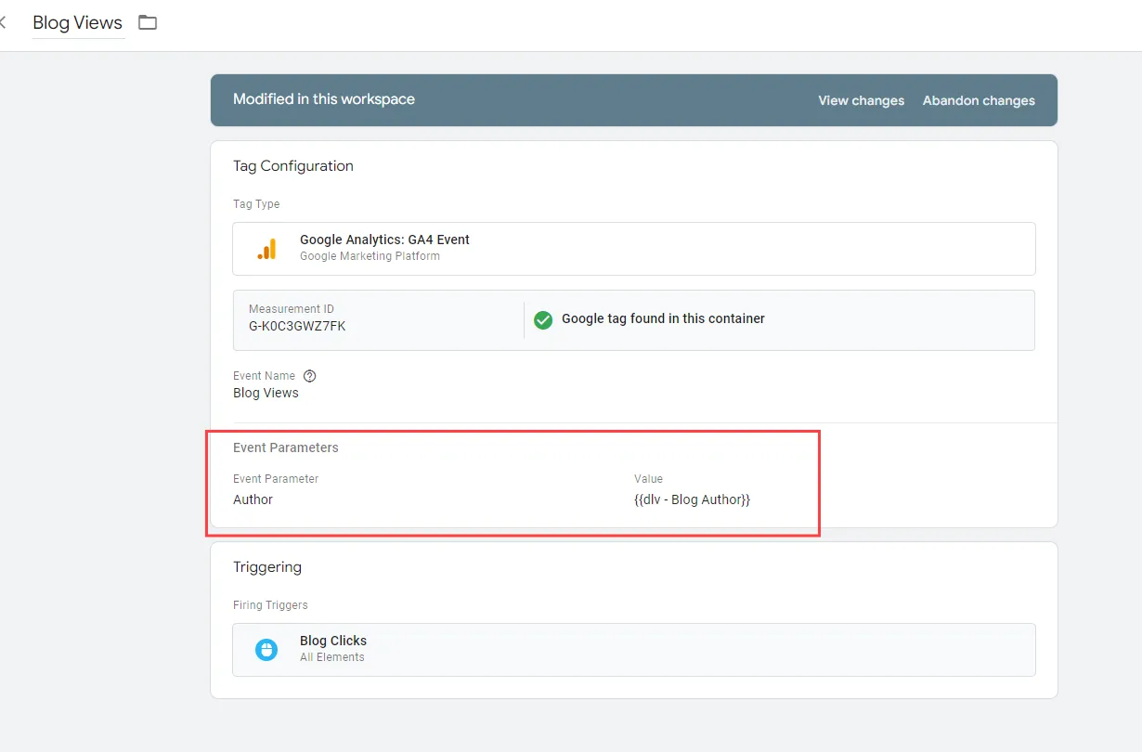This screenshot has width=1142, height=752.
Task: Click the Triggering heading
Action: [x=267, y=567]
